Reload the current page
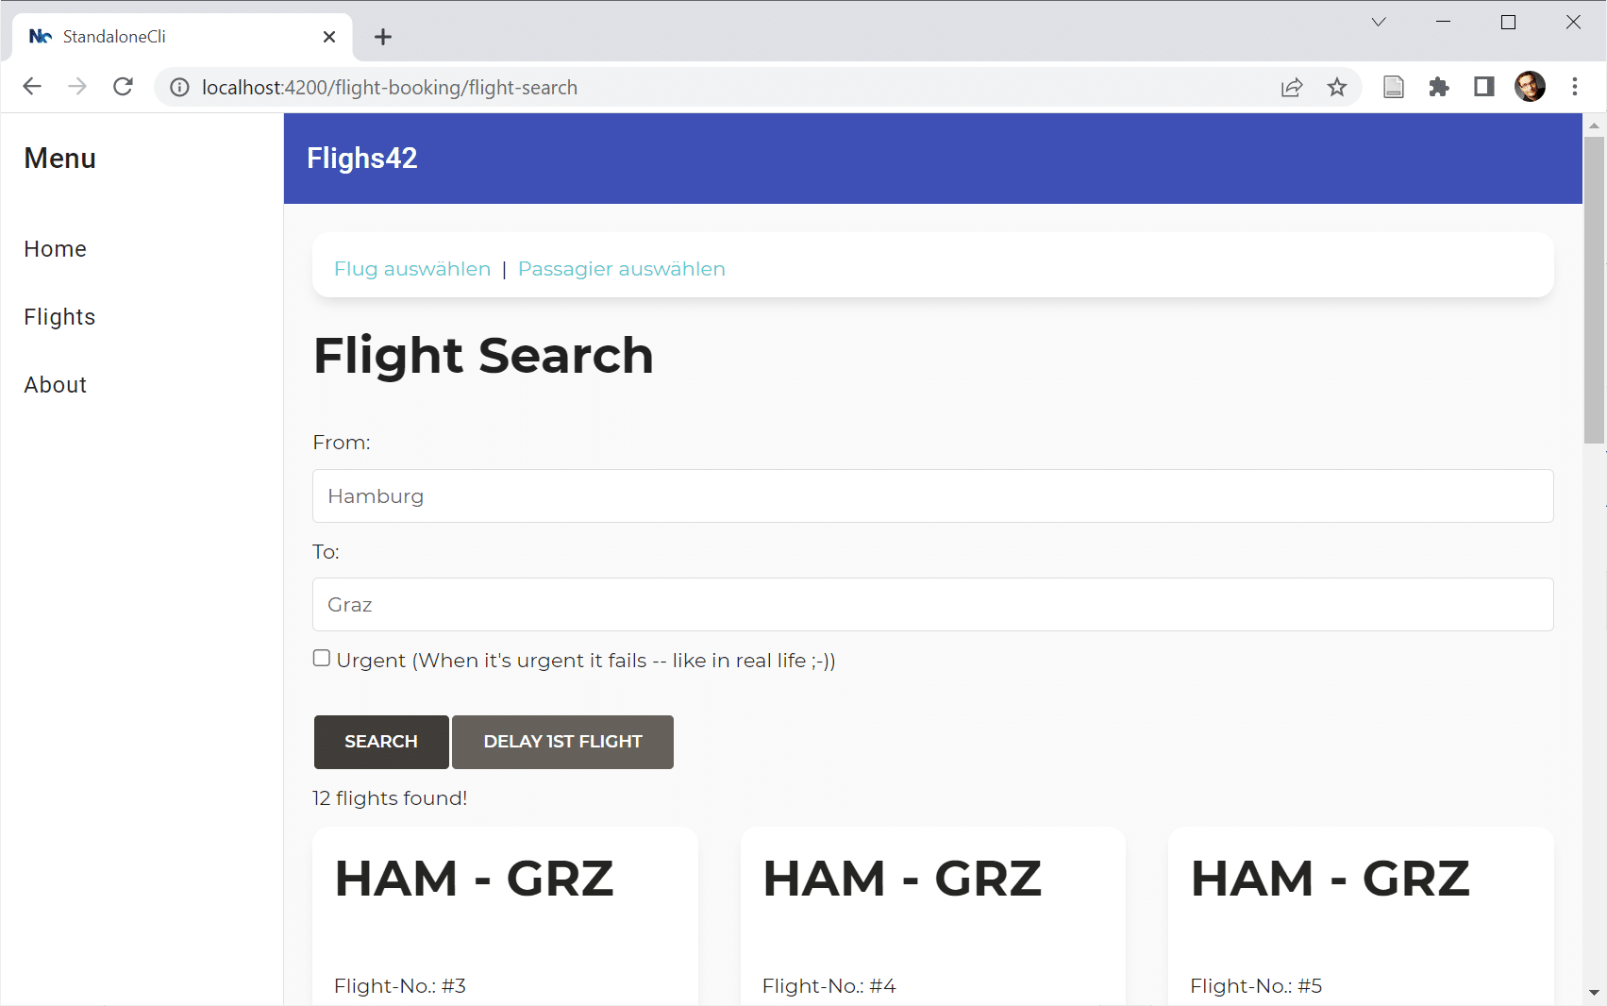 click(x=123, y=87)
